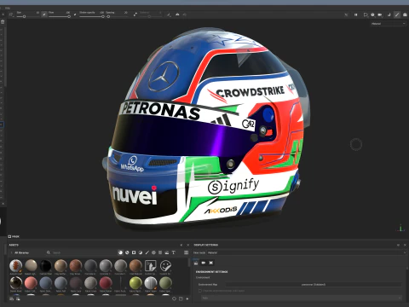Toggle pen pressure for Size
409x307 pixels.
point(44,14)
